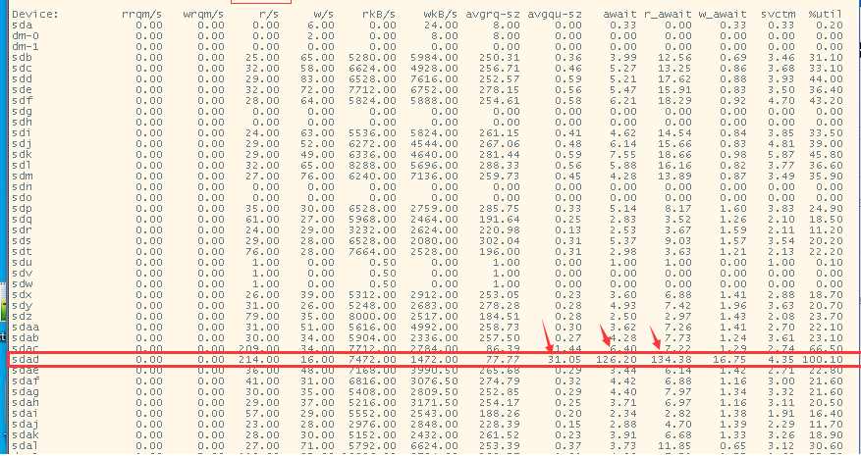
Task: Click the svctm column header
Action: [778, 15]
